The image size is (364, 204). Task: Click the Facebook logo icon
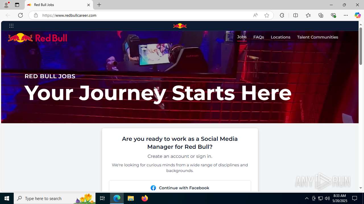point(153,188)
